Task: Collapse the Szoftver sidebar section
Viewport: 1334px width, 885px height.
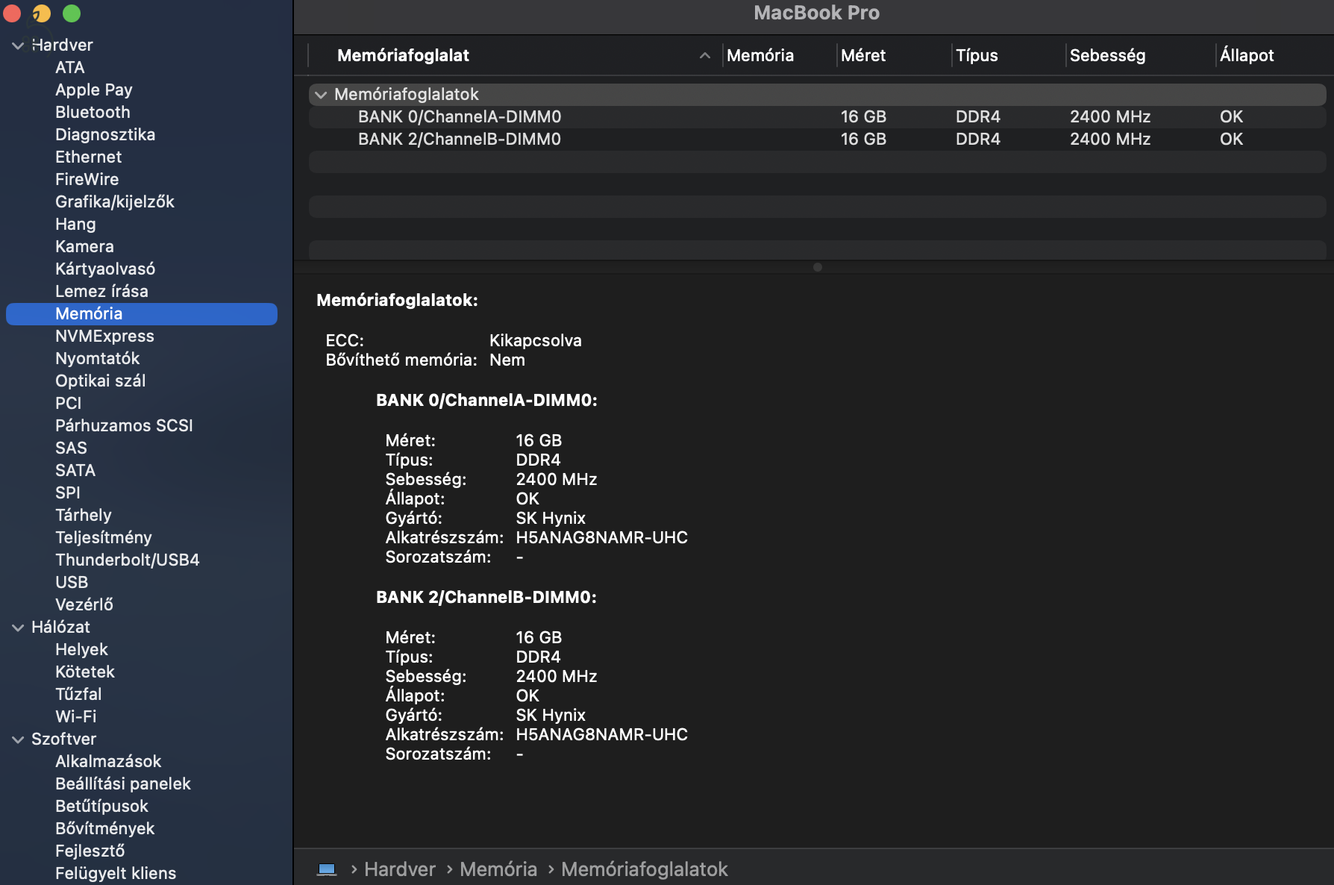Action: [18, 739]
